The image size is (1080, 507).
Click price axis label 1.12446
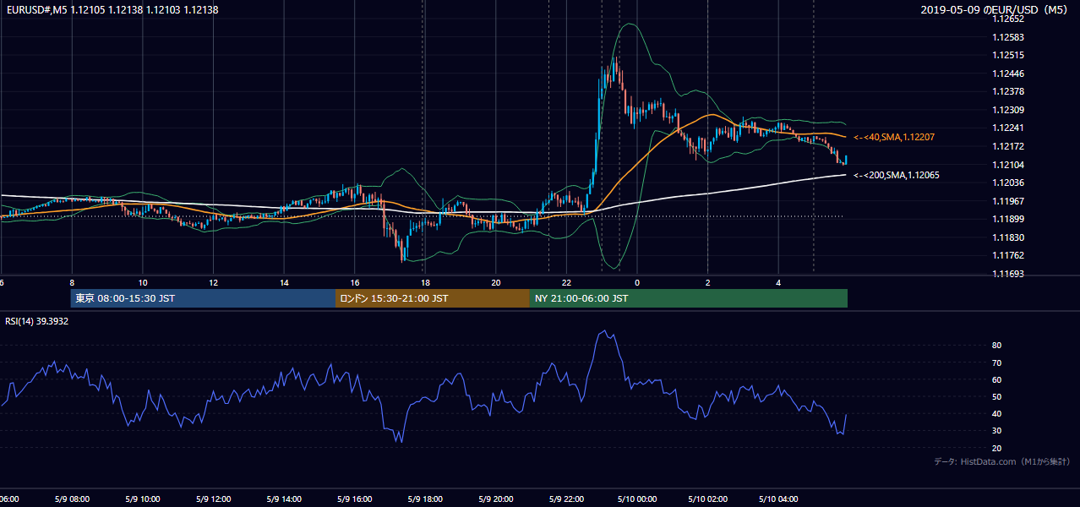[x=1008, y=74]
